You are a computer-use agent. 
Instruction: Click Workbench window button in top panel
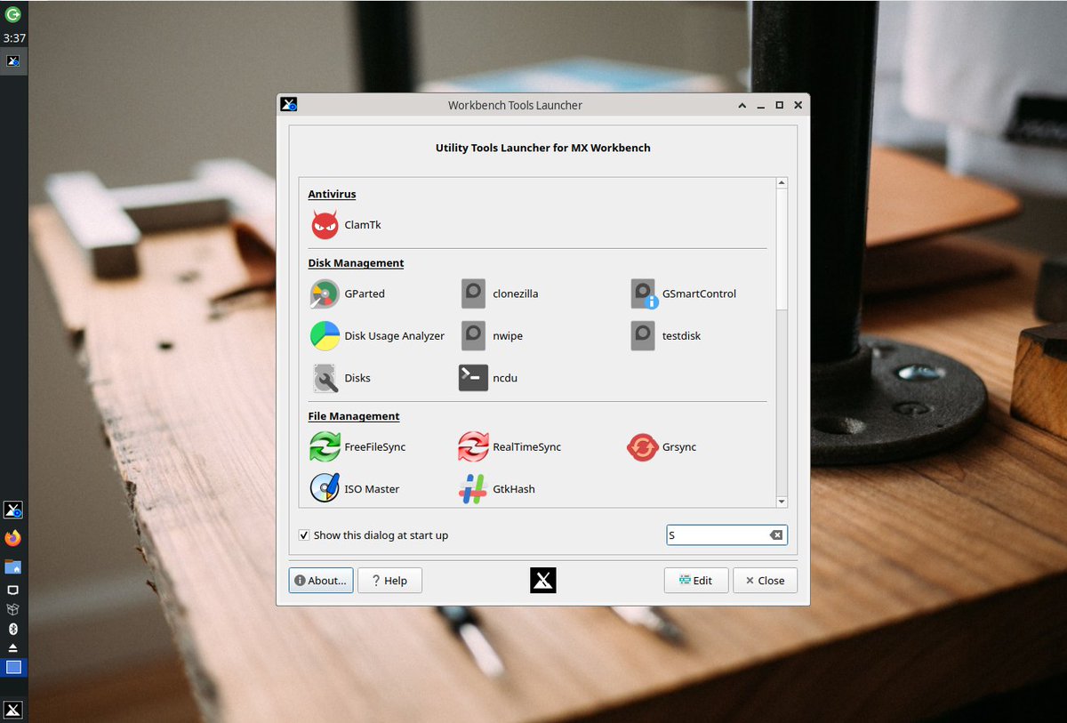13,61
